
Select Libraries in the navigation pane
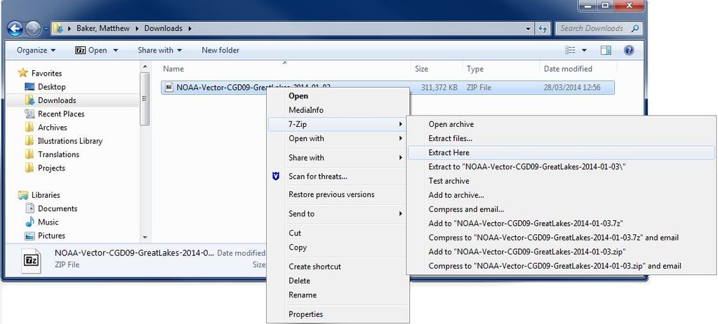(x=39, y=195)
